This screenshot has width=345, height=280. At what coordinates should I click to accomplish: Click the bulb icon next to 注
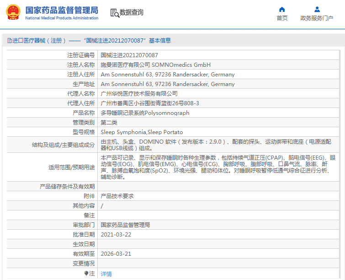[86, 274]
